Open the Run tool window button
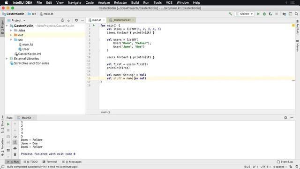Screen dimensions: 300x169 13,161
